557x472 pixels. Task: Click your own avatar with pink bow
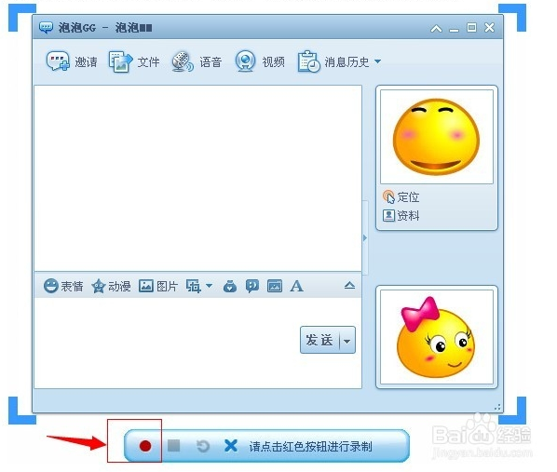(x=437, y=337)
